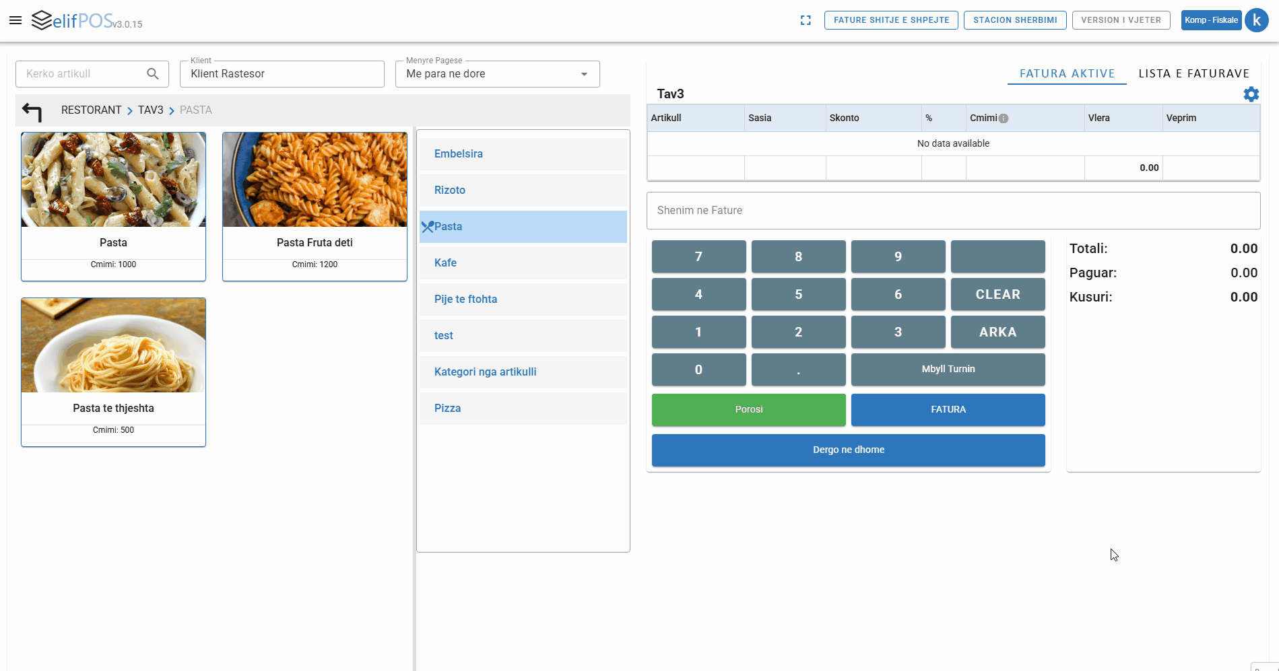The width and height of the screenshot is (1279, 671).
Task: Click the ARKA keypad button
Action: 998,332
